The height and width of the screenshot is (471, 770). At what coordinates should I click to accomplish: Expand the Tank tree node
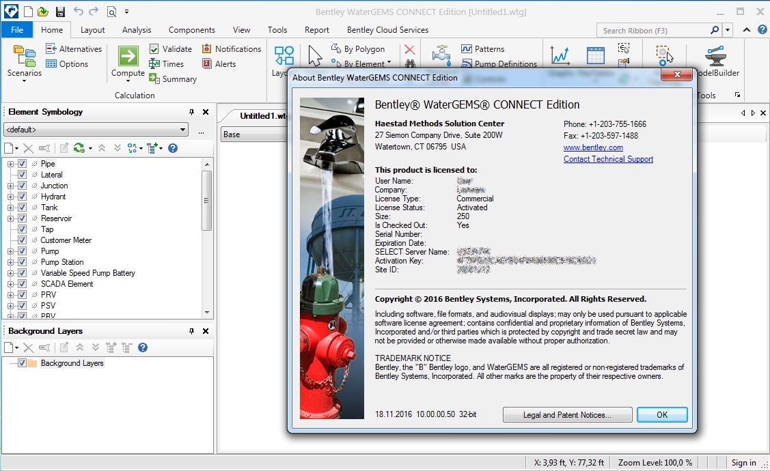point(10,208)
